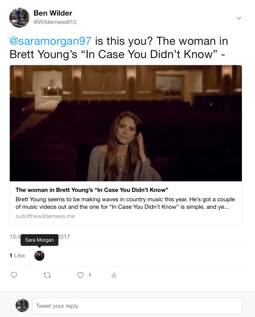The width and height of the screenshot is (255, 317).
Task: Click the reply composer avatar
Action: pos(22,305)
